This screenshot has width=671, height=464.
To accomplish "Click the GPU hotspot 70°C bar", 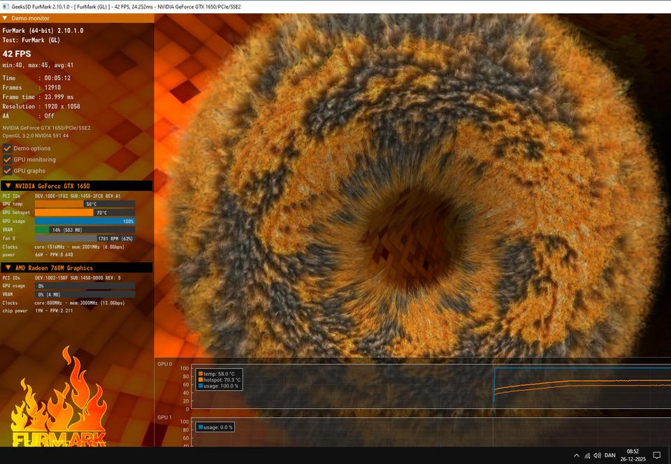I will 85,212.
